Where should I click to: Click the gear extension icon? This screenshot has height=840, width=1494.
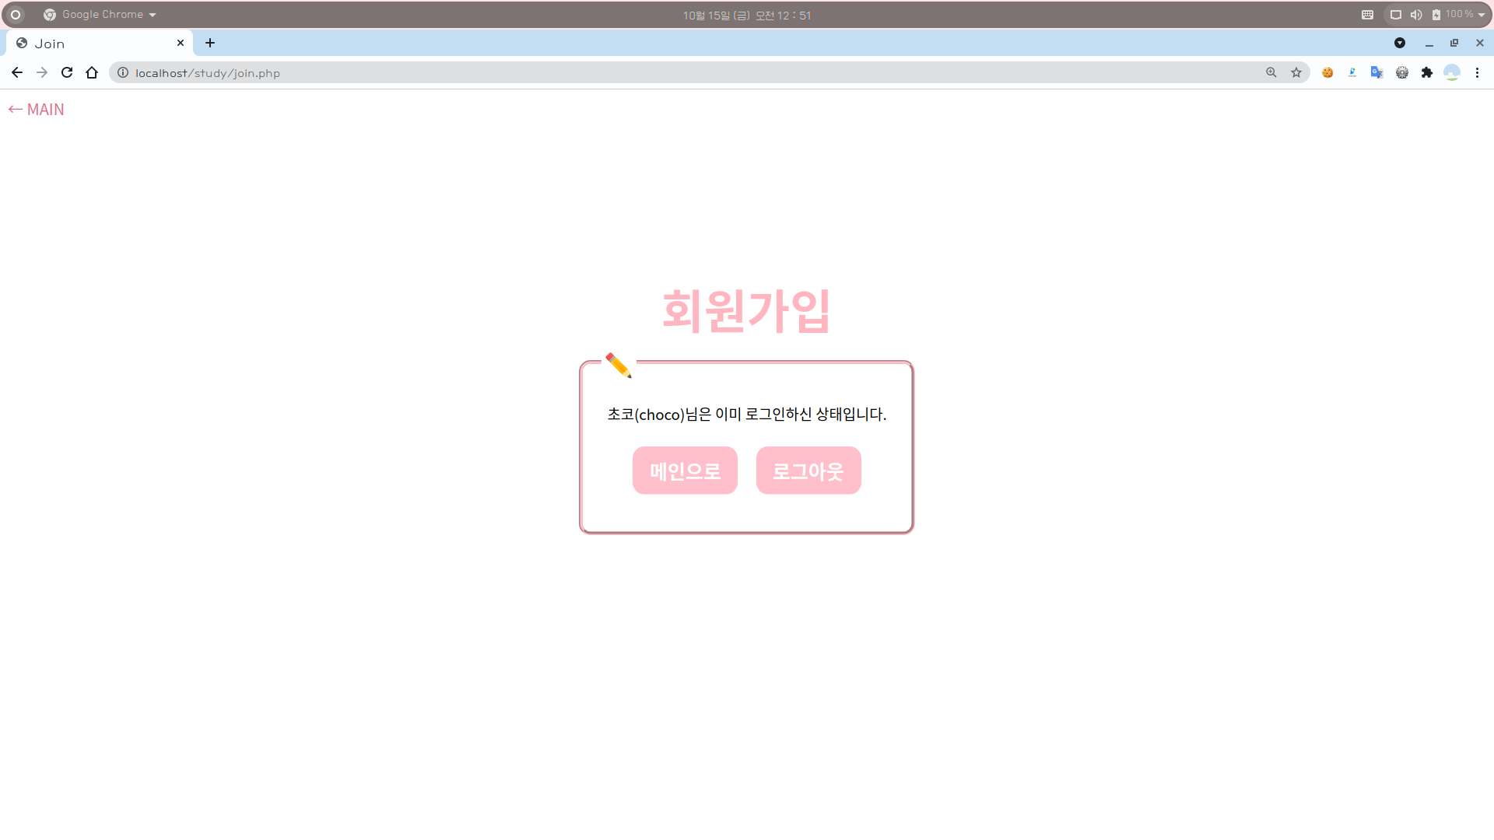[1401, 72]
